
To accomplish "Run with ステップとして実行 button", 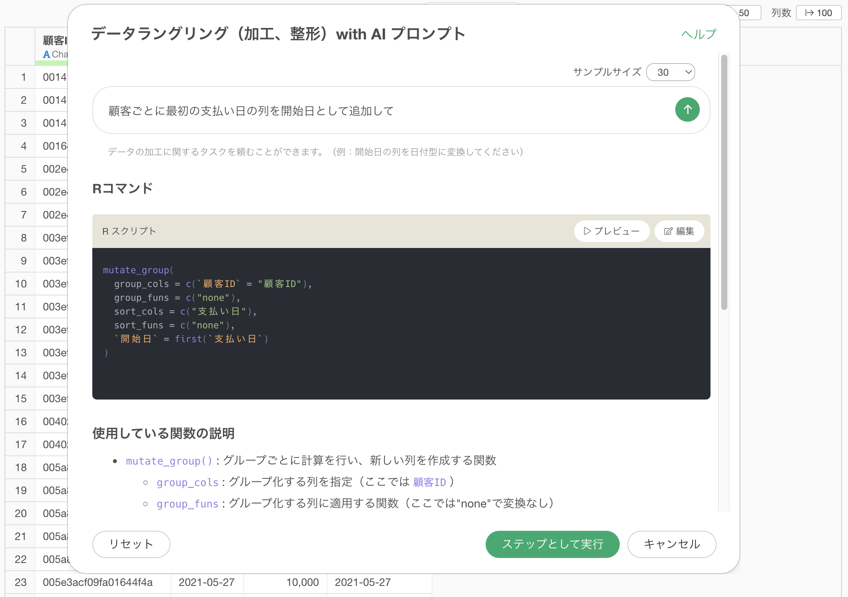I will pyautogui.click(x=552, y=544).
